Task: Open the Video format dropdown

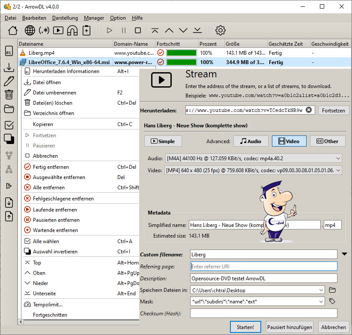Action: pyautogui.click(x=338, y=170)
